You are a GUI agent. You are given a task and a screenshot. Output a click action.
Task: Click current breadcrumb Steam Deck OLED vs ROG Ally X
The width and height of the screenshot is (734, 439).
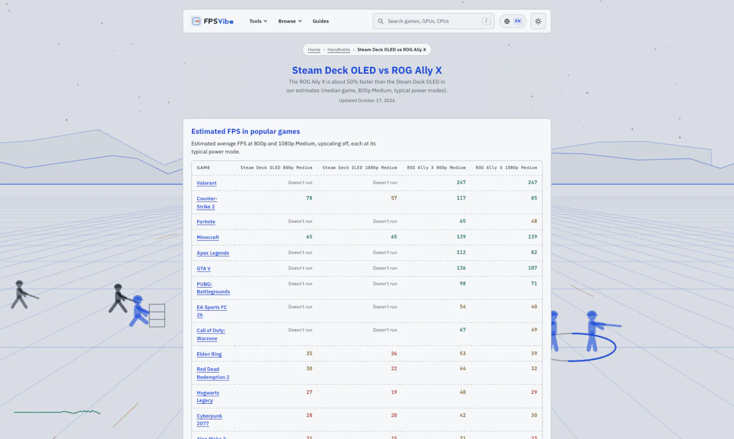pos(391,50)
